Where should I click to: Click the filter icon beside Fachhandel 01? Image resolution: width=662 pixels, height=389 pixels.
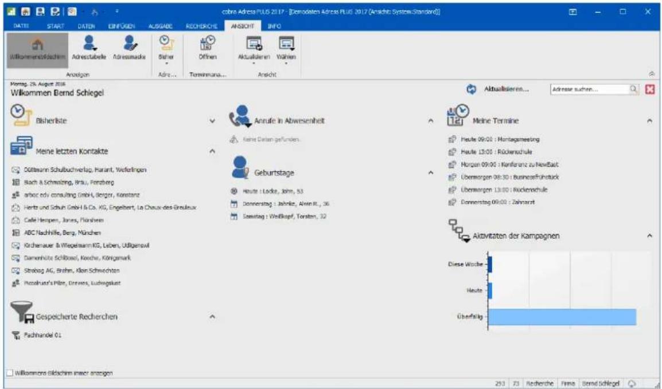pyautogui.click(x=15, y=336)
